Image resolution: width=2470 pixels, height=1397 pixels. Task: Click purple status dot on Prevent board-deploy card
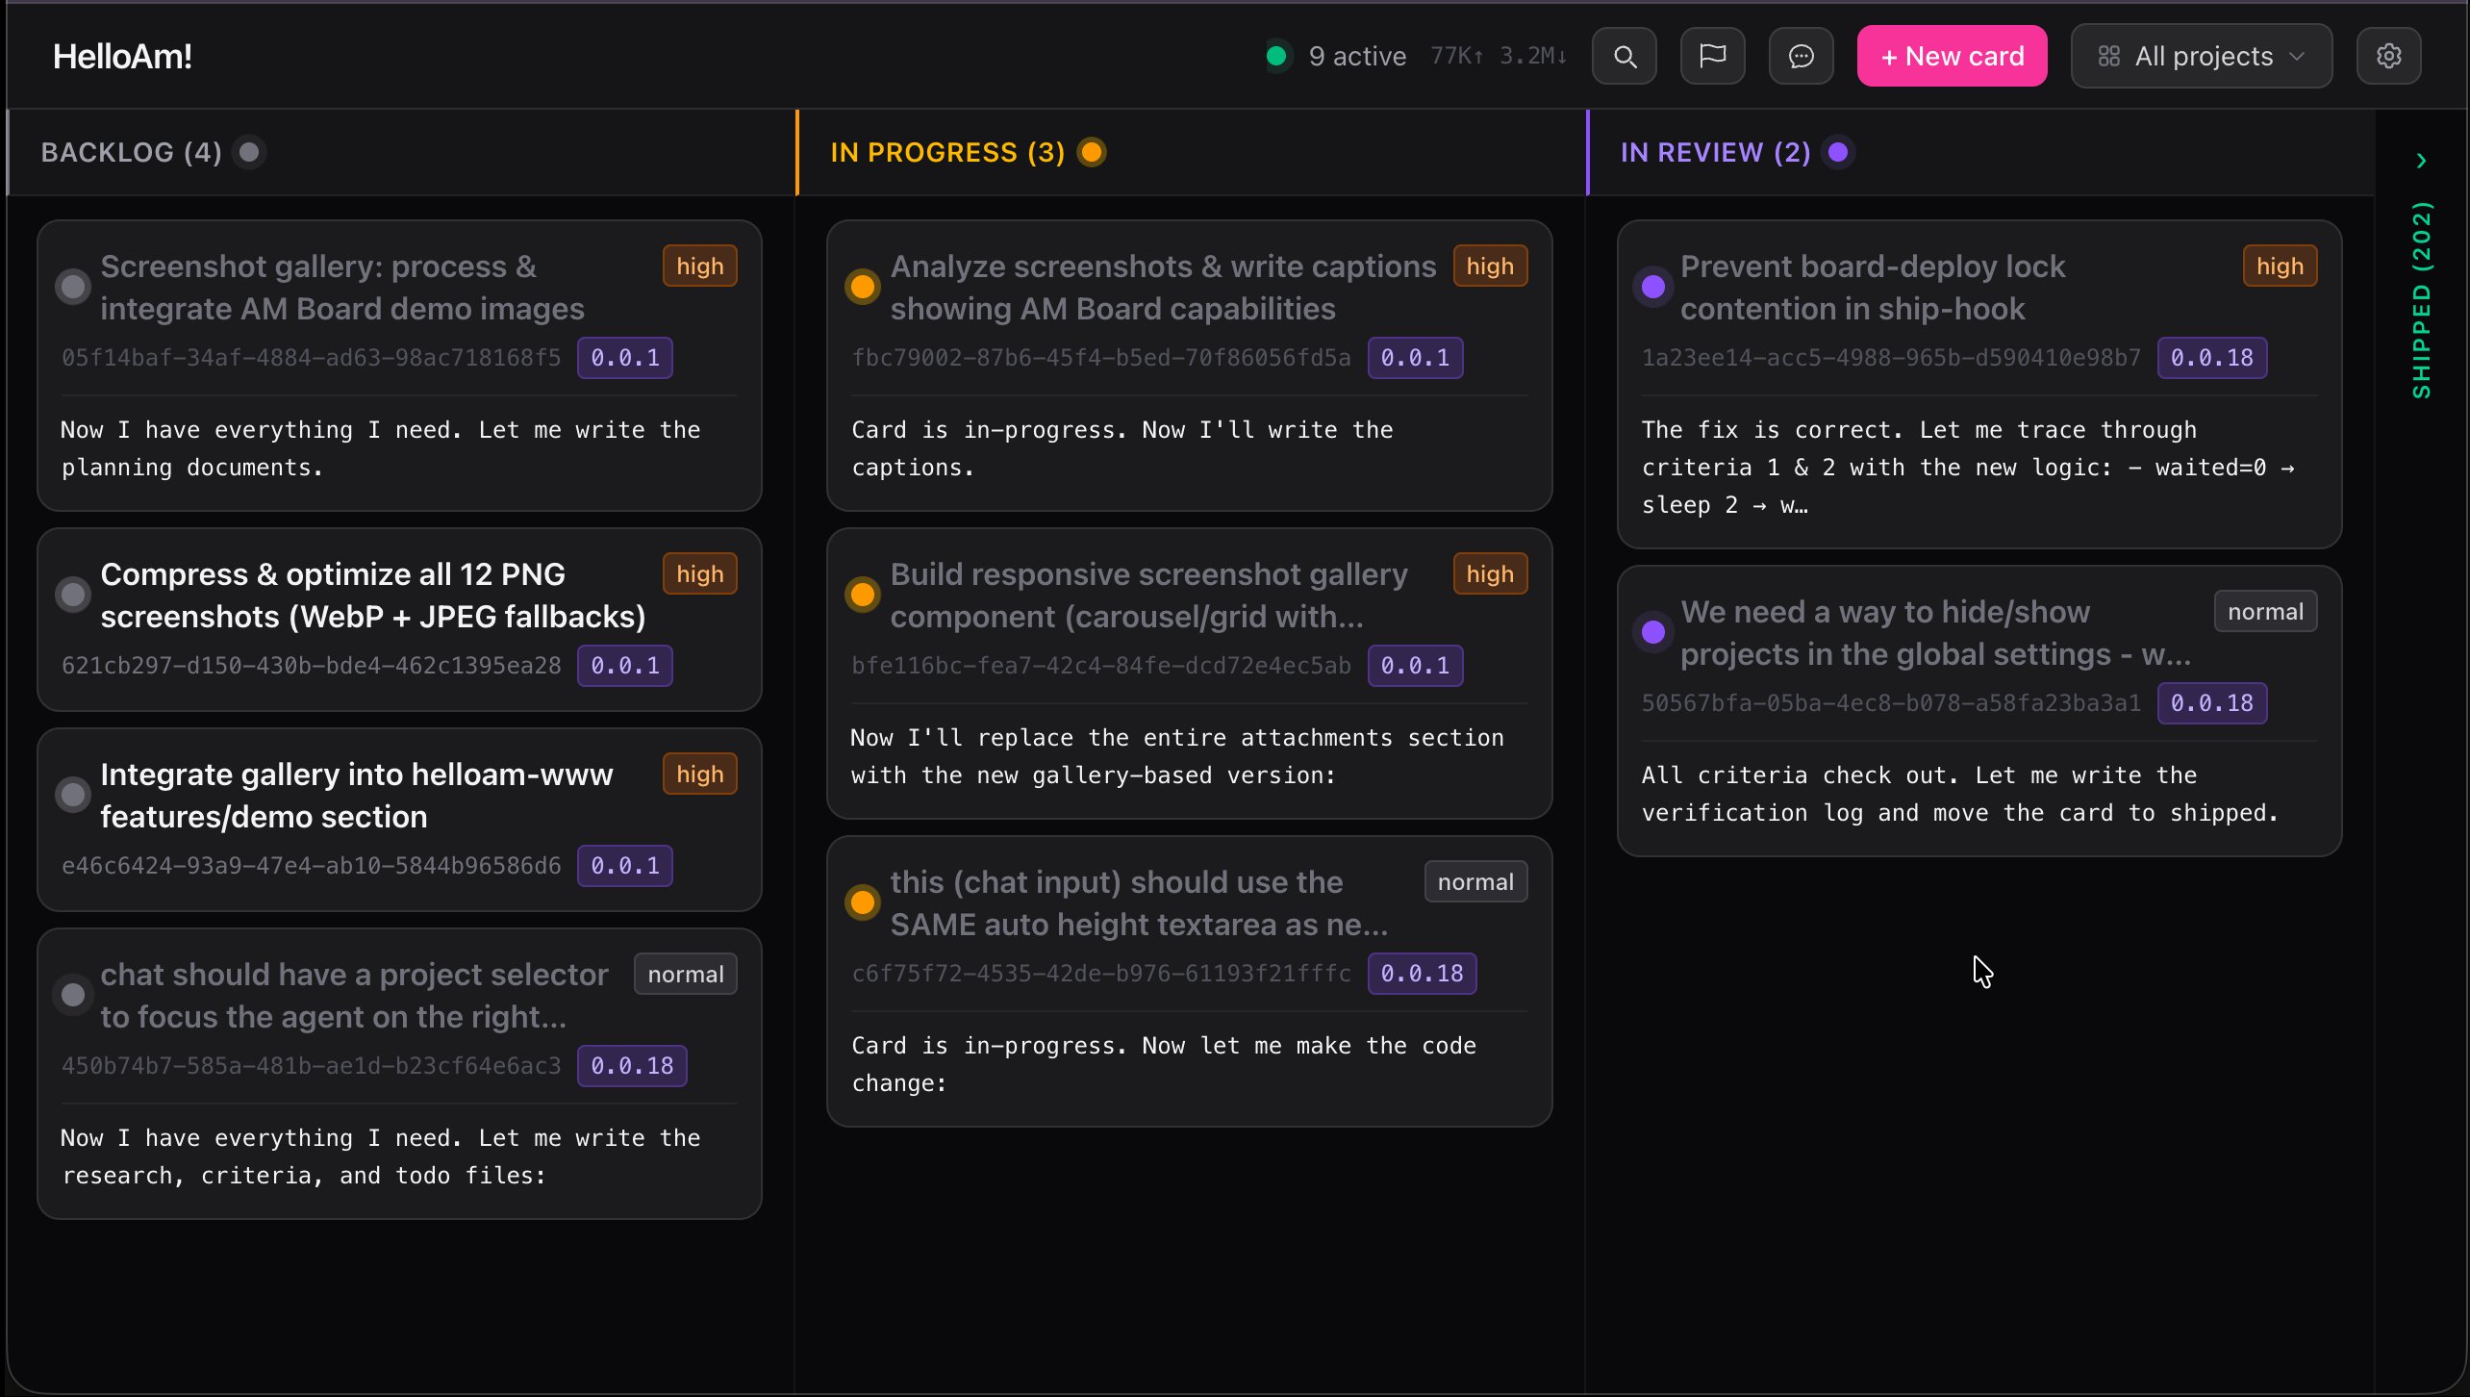[x=1653, y=287]
